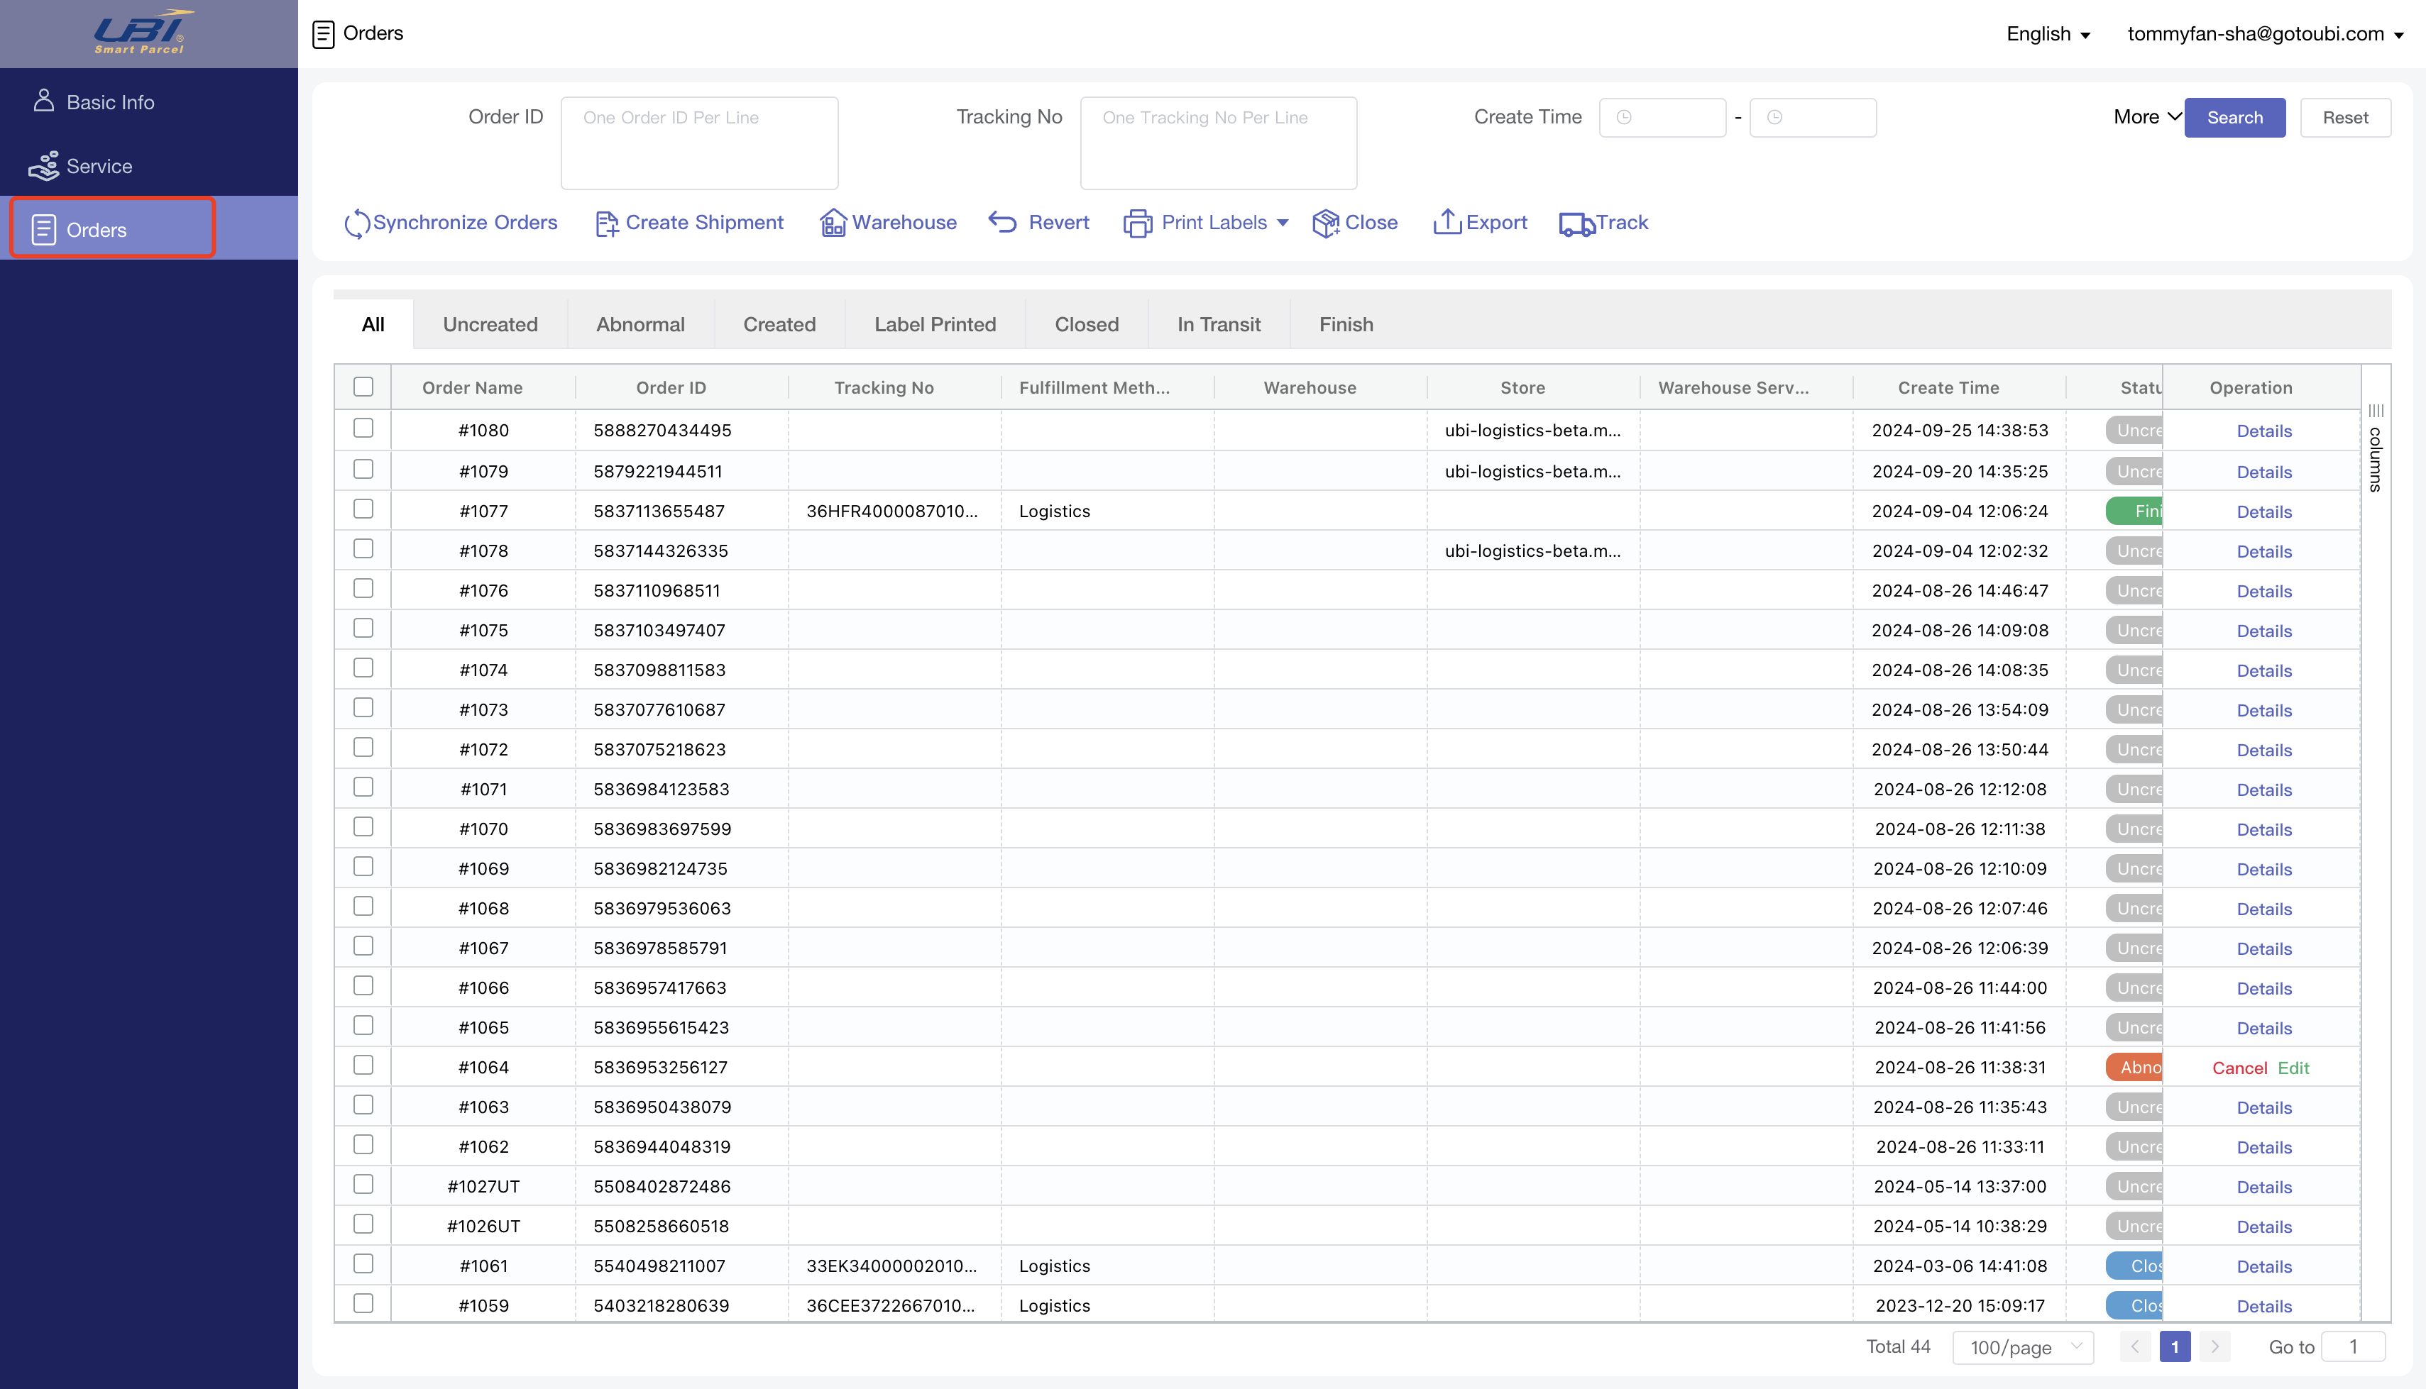The height and width of the screenshot is (1389, 2426).
Task: Click the UBI Smart Parcel logo
Action: click(144, 33)
